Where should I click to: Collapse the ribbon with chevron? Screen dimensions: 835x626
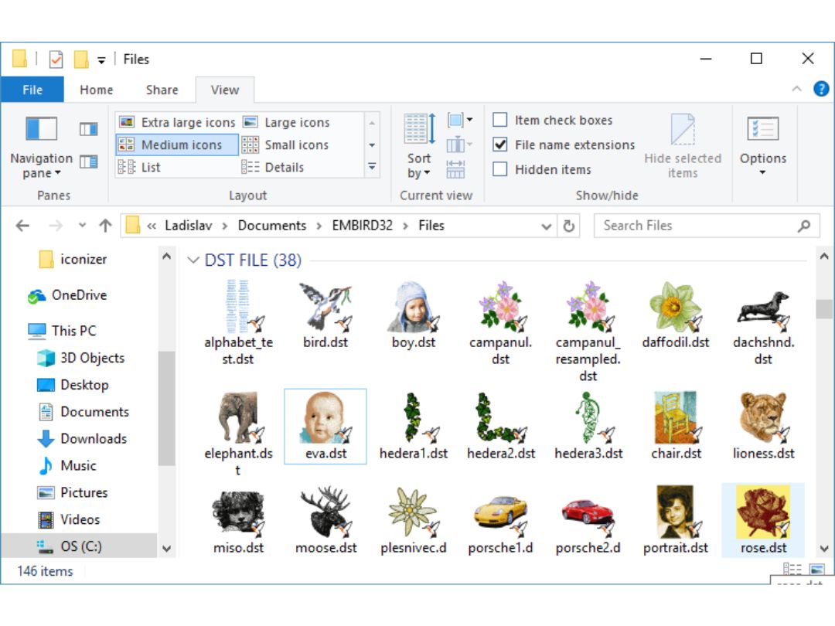coord(796,89)
